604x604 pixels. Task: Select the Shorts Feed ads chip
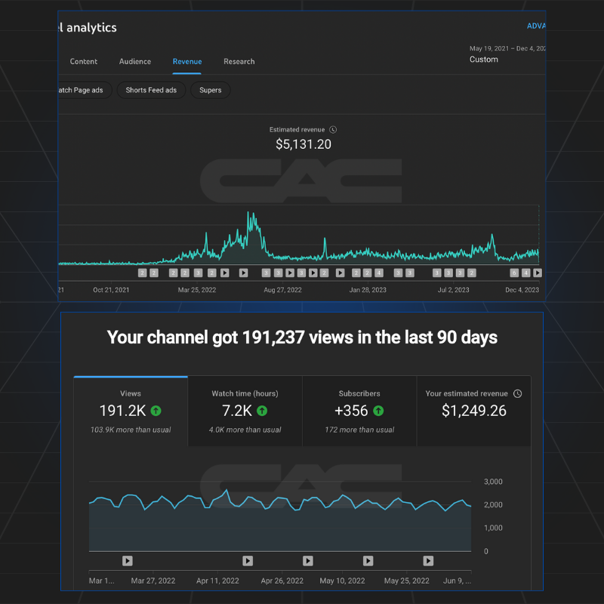pos(151,90)
